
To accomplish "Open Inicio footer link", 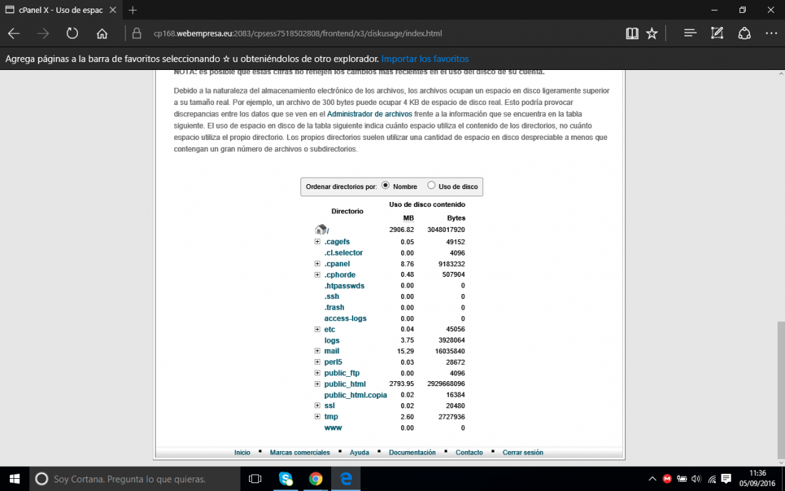I will [x=243, y=452].
